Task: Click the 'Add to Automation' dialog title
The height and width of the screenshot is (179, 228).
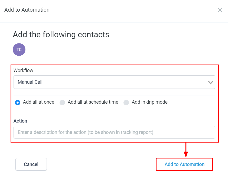Action: [x=27, y=10]
